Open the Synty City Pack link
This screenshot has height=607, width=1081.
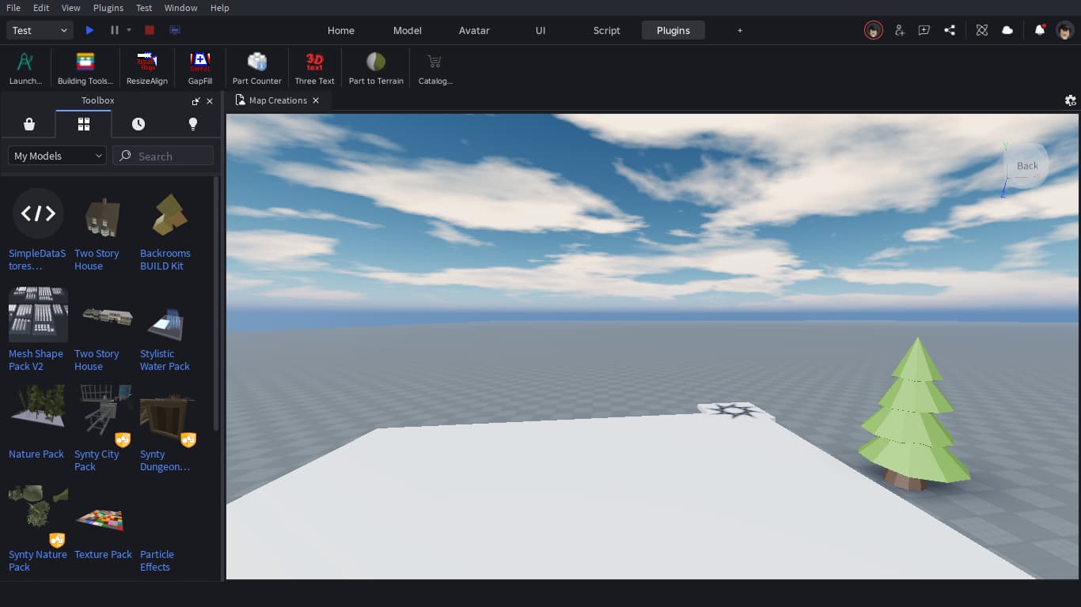97,460
